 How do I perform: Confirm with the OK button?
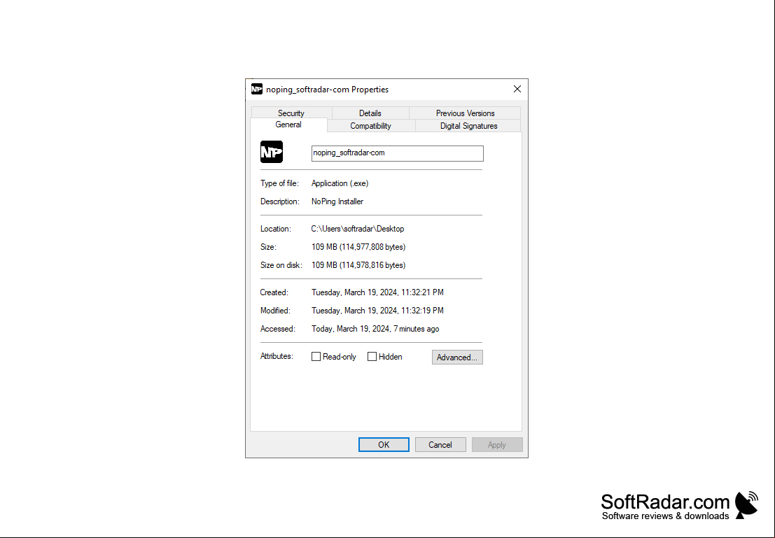384,445
